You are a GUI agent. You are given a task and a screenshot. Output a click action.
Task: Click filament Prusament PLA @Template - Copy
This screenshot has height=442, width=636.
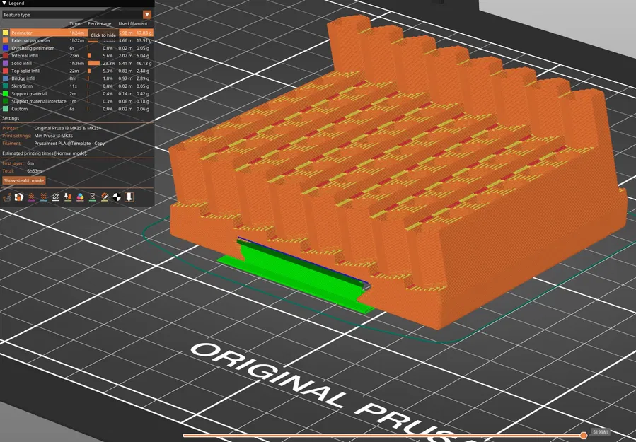click(69, 144)
